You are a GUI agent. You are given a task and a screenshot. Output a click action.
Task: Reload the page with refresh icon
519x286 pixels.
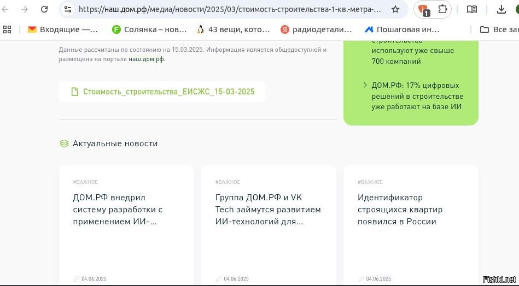coord(44,9)
